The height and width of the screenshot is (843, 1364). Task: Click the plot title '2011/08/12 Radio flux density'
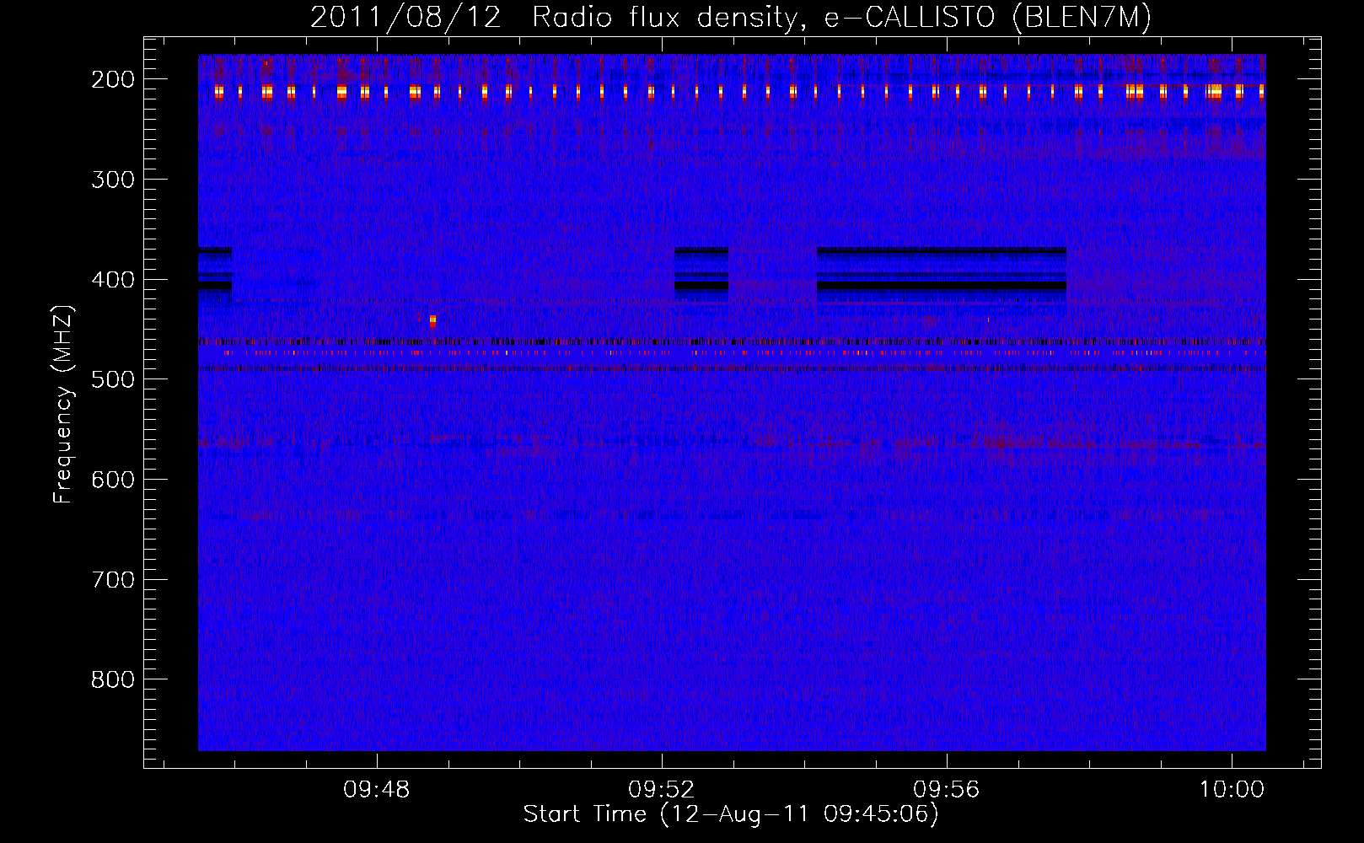pyautogui.click(x=552, y=18)
